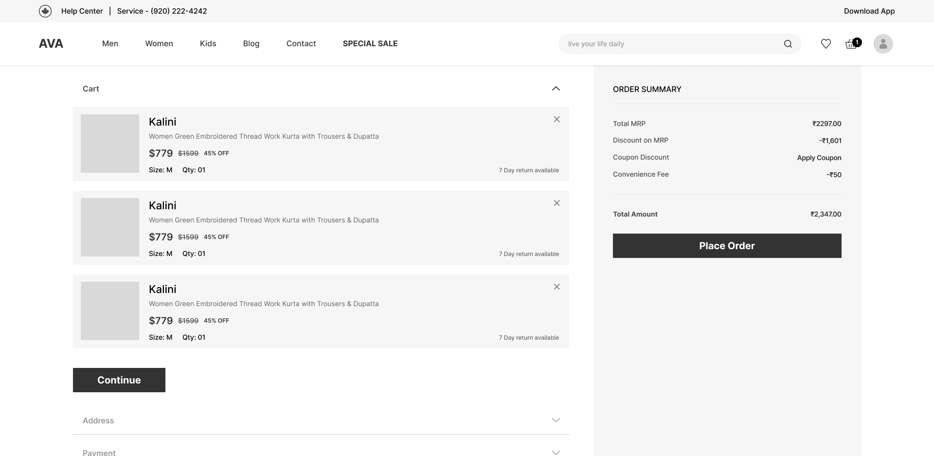Click the Apply Coupon link
This screenshot has width=934, height=456.
coord(819,158)
